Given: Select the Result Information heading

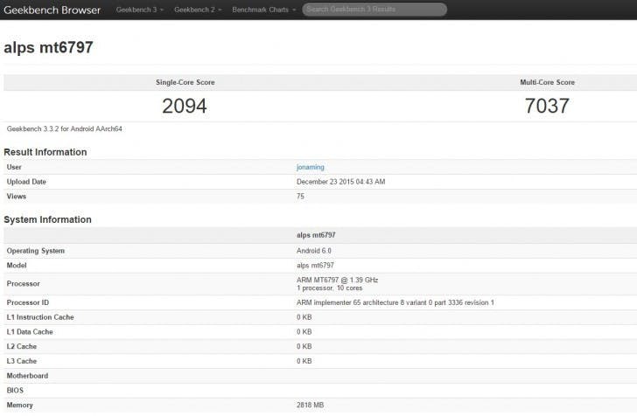Looking at the screenshot, I should (x=45, y=152).
